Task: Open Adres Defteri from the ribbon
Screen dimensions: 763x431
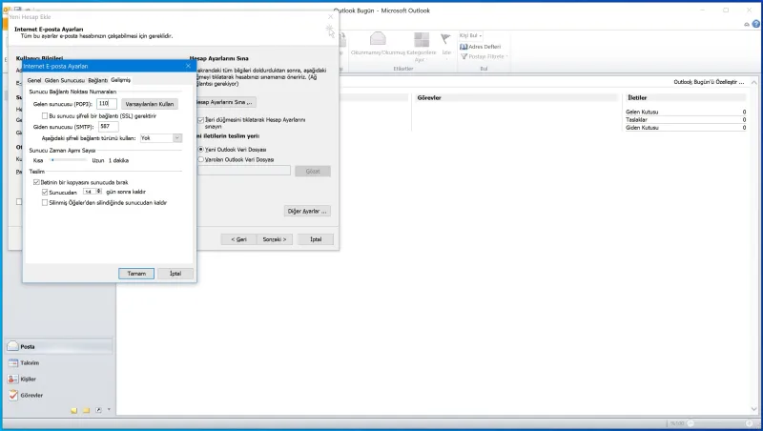Action: [481, 47]
